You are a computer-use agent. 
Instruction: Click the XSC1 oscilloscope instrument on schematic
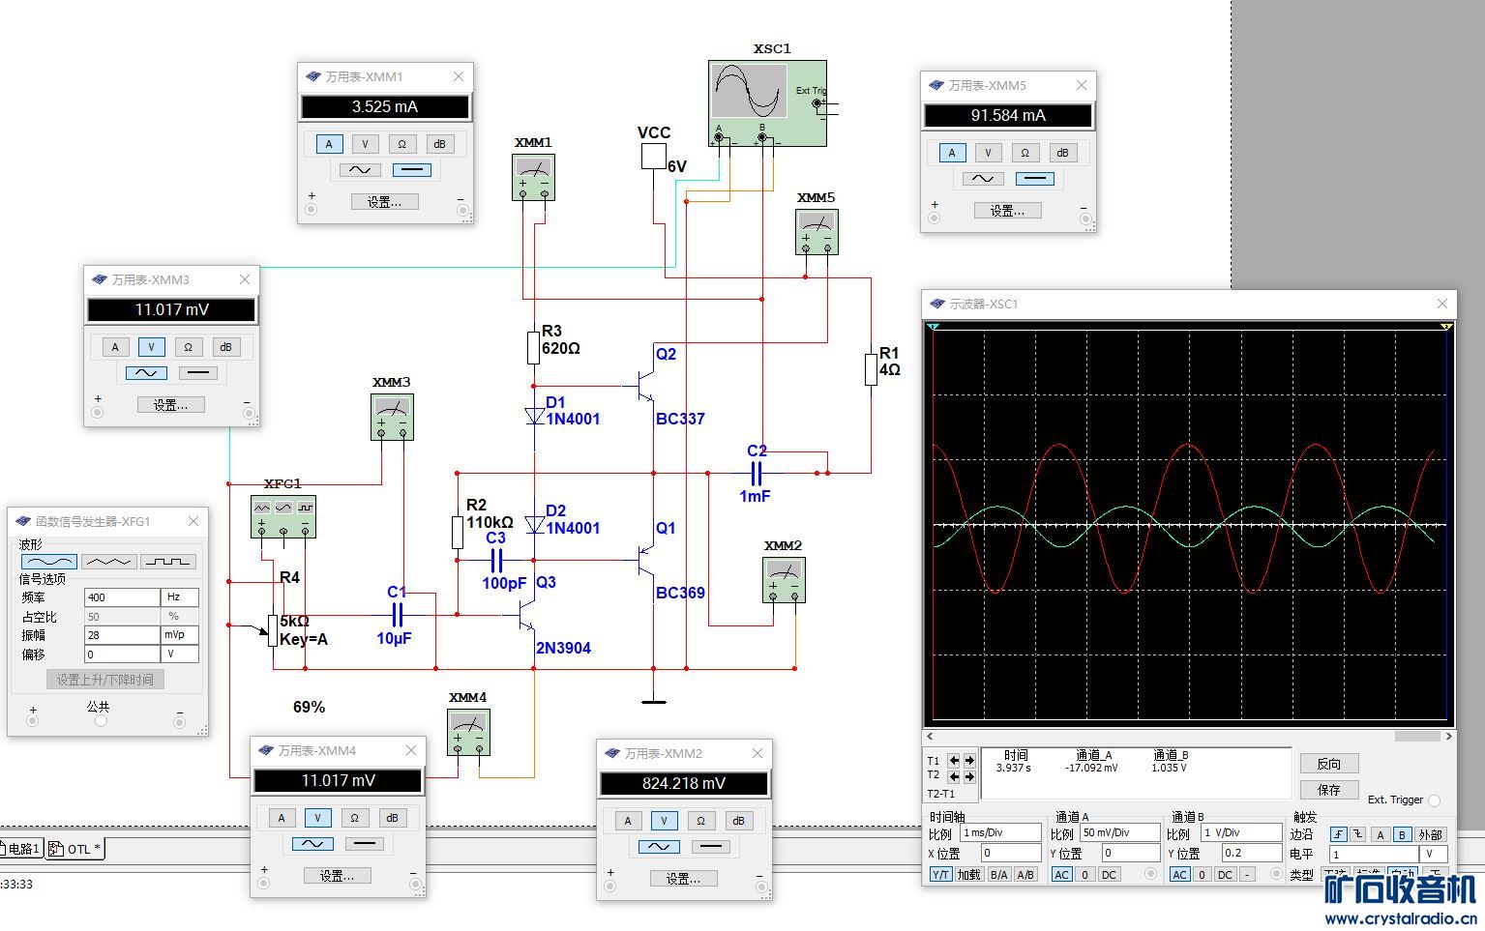(767, 102)
